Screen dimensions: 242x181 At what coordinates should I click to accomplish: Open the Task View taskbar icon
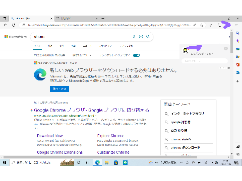click(x=88, y=162)
